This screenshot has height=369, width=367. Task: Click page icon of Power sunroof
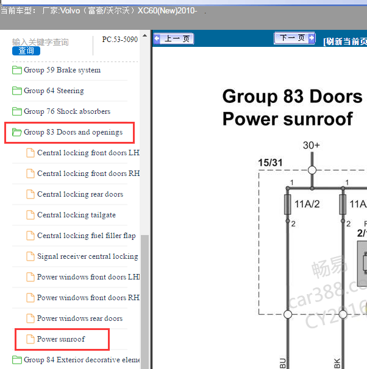point(30,339)
